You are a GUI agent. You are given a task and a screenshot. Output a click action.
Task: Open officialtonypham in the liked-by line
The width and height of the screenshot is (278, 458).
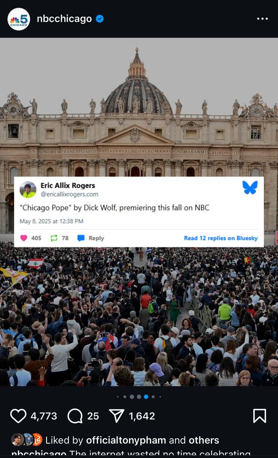click(x=126, y=440)
